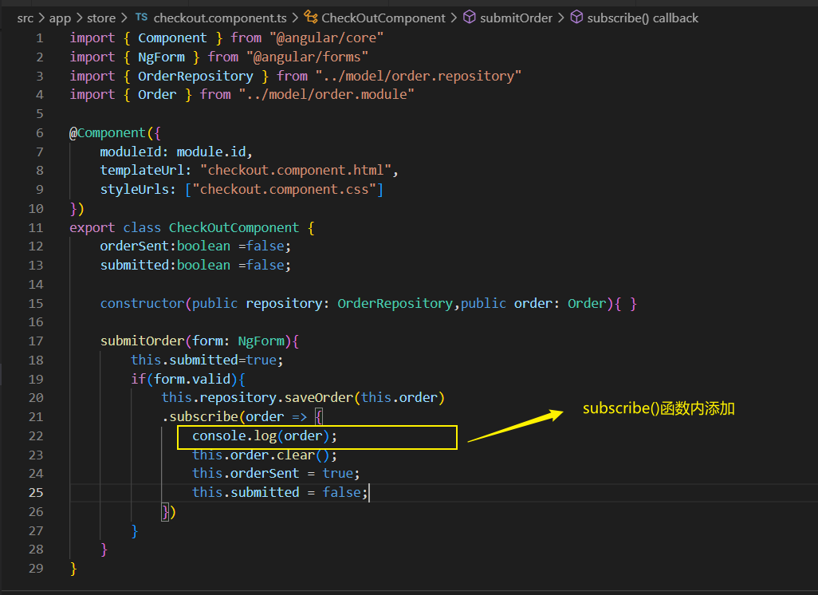818x595 pixels.
Task: Expand breadcrumb chevron after store
Action: pyautogui.click(x=124, y=18)
